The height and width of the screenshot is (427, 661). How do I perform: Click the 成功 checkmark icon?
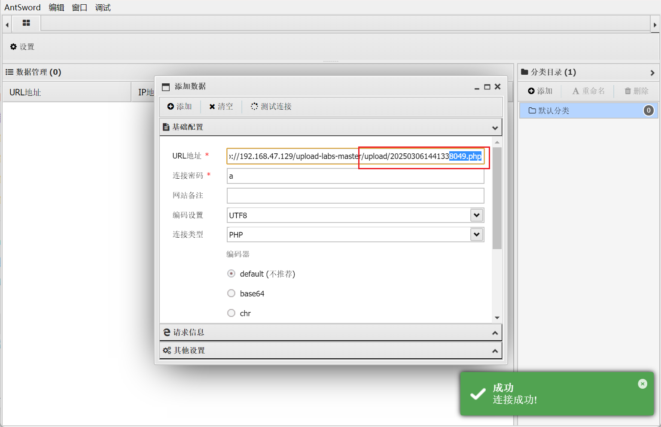pyautogui.click(x=478, y=394)
